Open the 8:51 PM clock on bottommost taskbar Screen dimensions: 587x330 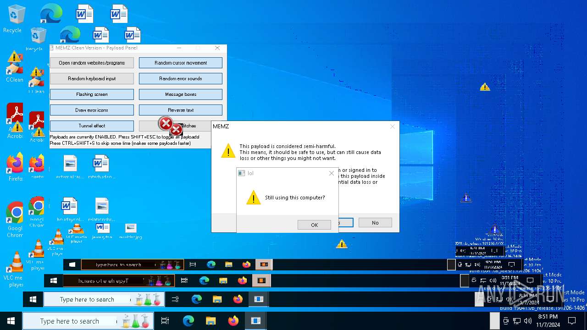pos(548,321)
